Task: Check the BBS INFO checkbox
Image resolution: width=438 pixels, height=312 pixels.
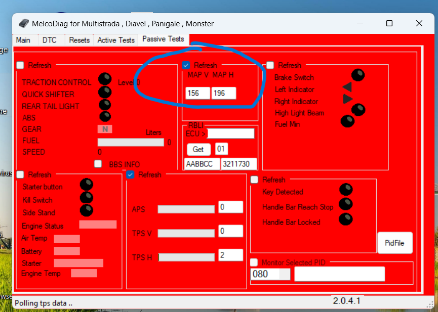Action: [98, 164]
